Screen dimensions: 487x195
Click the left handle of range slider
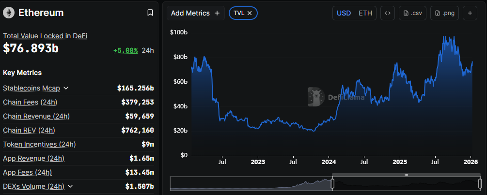(x=332, y=183)
